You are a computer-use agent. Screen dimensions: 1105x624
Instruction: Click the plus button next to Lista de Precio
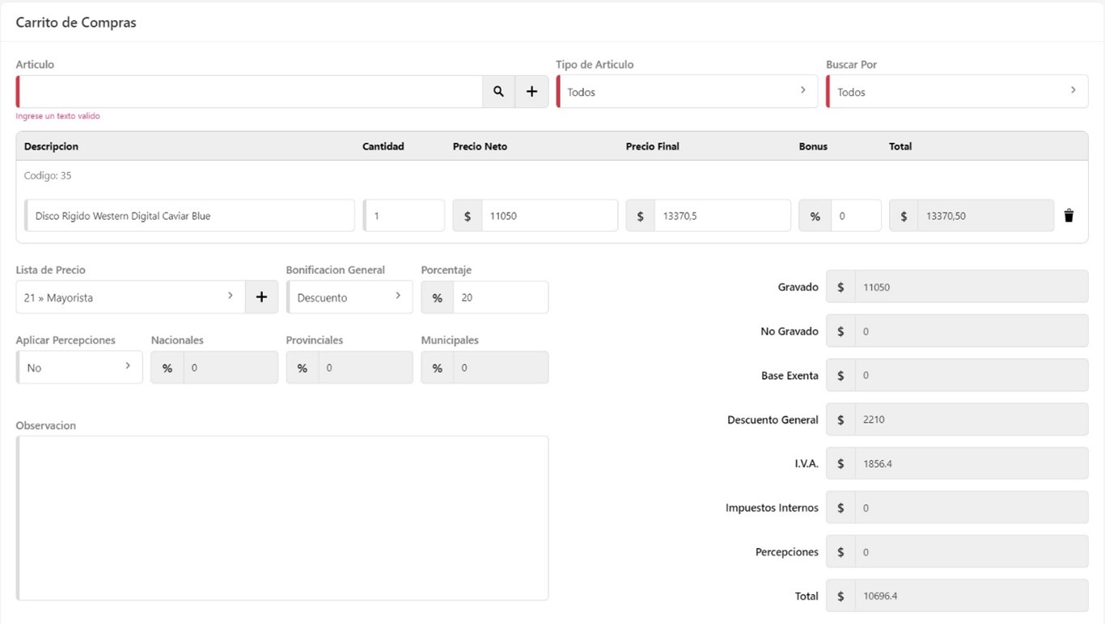pyautogui.click(x=261, y=297)
